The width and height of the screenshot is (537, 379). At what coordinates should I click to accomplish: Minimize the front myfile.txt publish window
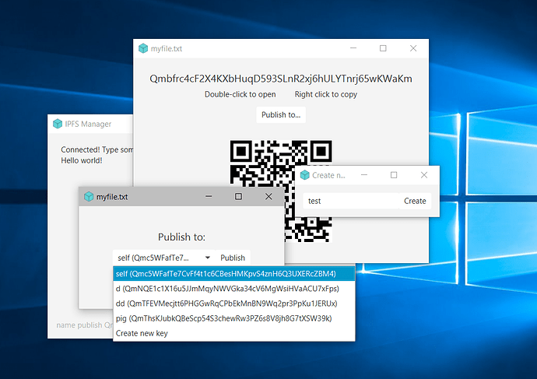[x=209, y=196]
